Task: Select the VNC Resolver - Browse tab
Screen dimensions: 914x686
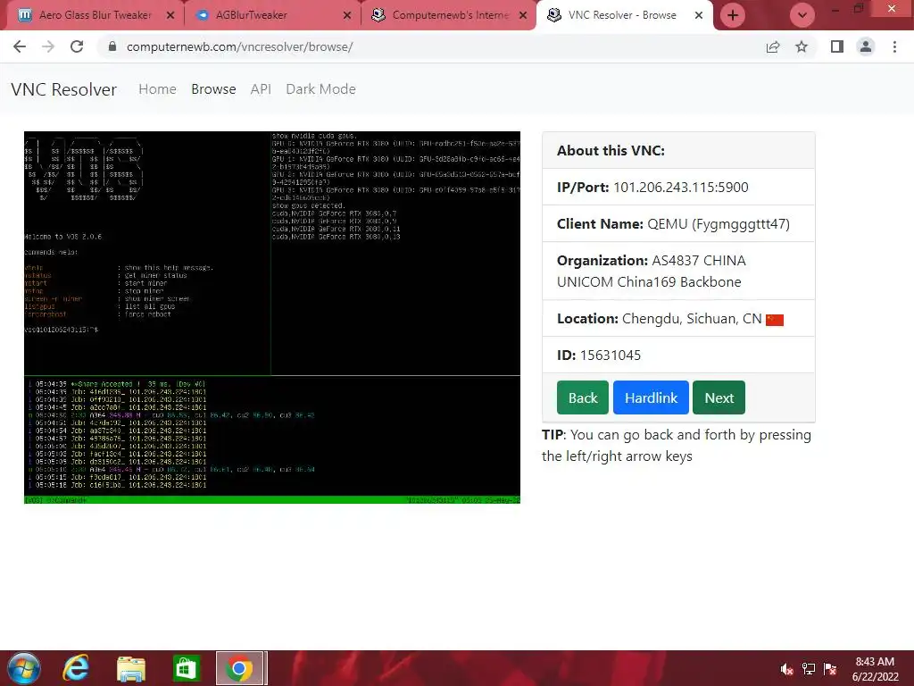Action: (x=624, y=15)
